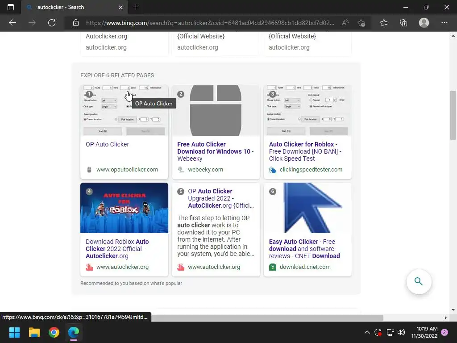View site information lock icon
The height and width of the screenshot is (343, 457).
76,23
